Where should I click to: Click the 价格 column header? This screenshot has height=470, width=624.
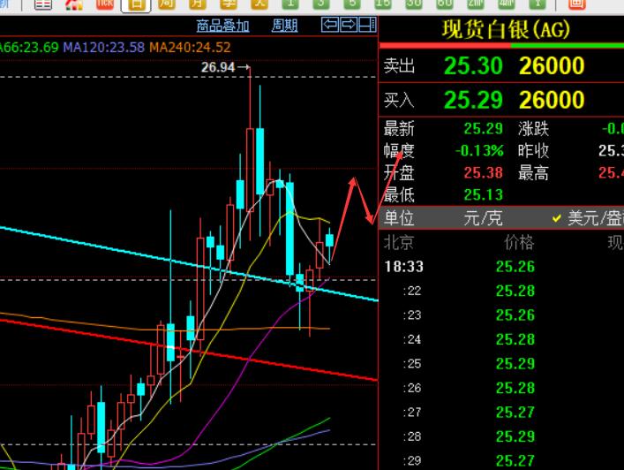519,243
